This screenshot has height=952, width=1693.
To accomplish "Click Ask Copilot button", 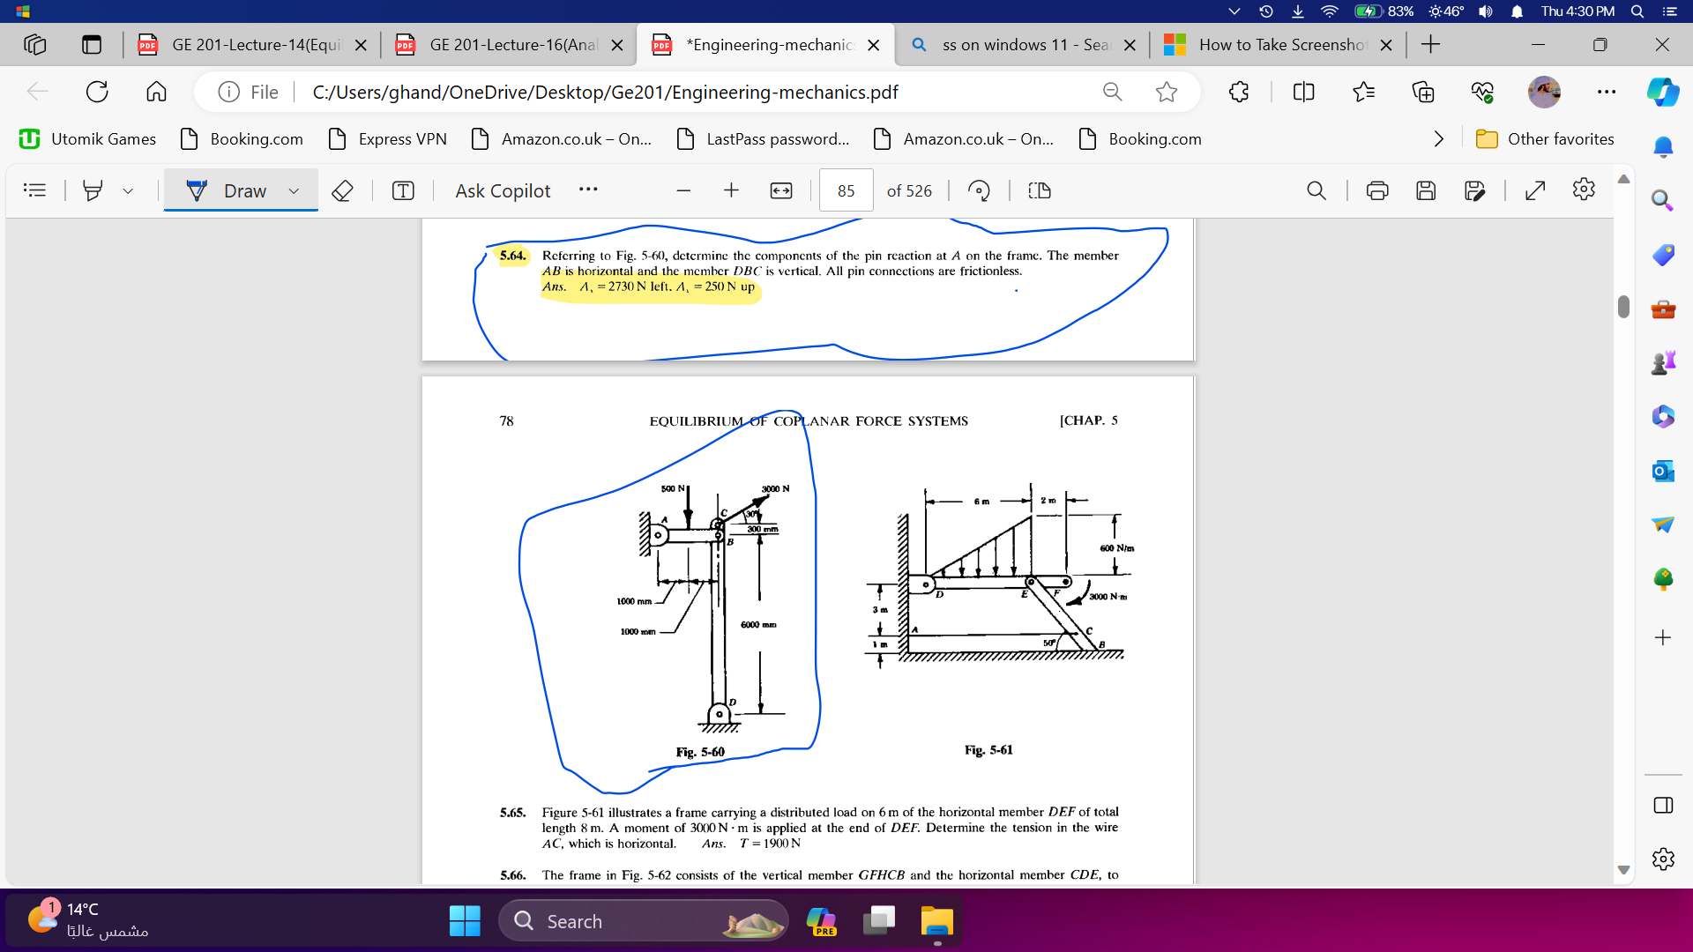I will [x=503, y=190].
